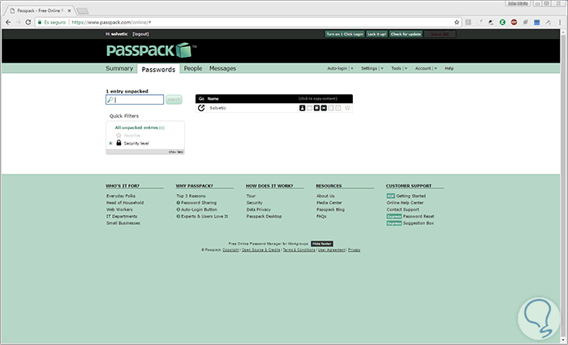Click the Hide footer button
This screenshot has height=345, width=568.
(x=322, y=244)
